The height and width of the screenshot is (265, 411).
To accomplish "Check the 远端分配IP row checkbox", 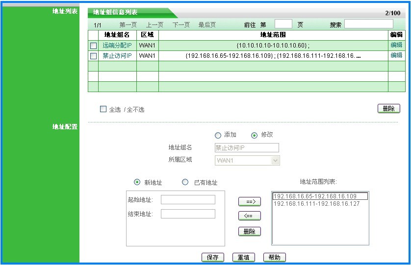I will pos(93,46).
